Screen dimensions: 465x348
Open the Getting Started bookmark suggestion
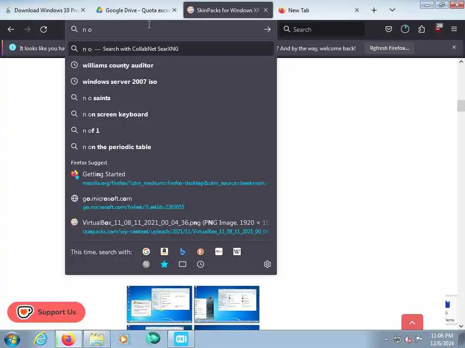pyautogui.click(x=171, y=178)
